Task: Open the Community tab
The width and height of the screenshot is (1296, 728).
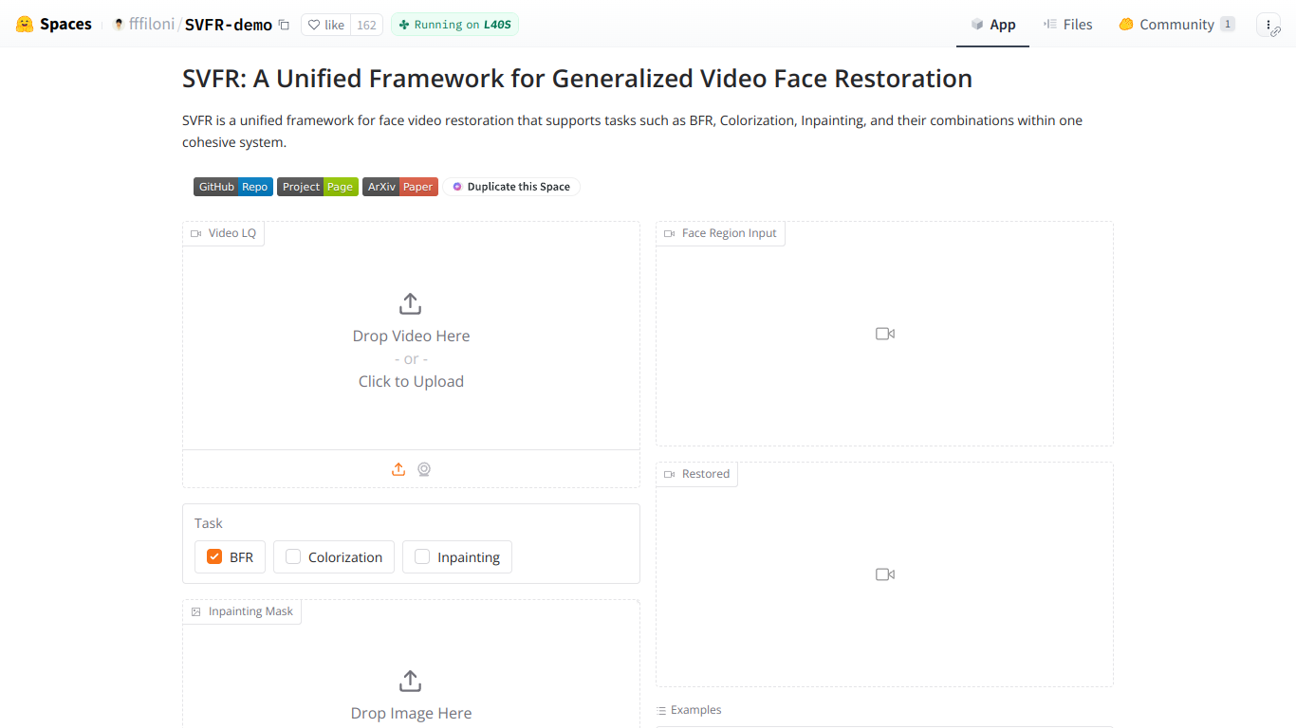Action: click(x=1176, y=25)
